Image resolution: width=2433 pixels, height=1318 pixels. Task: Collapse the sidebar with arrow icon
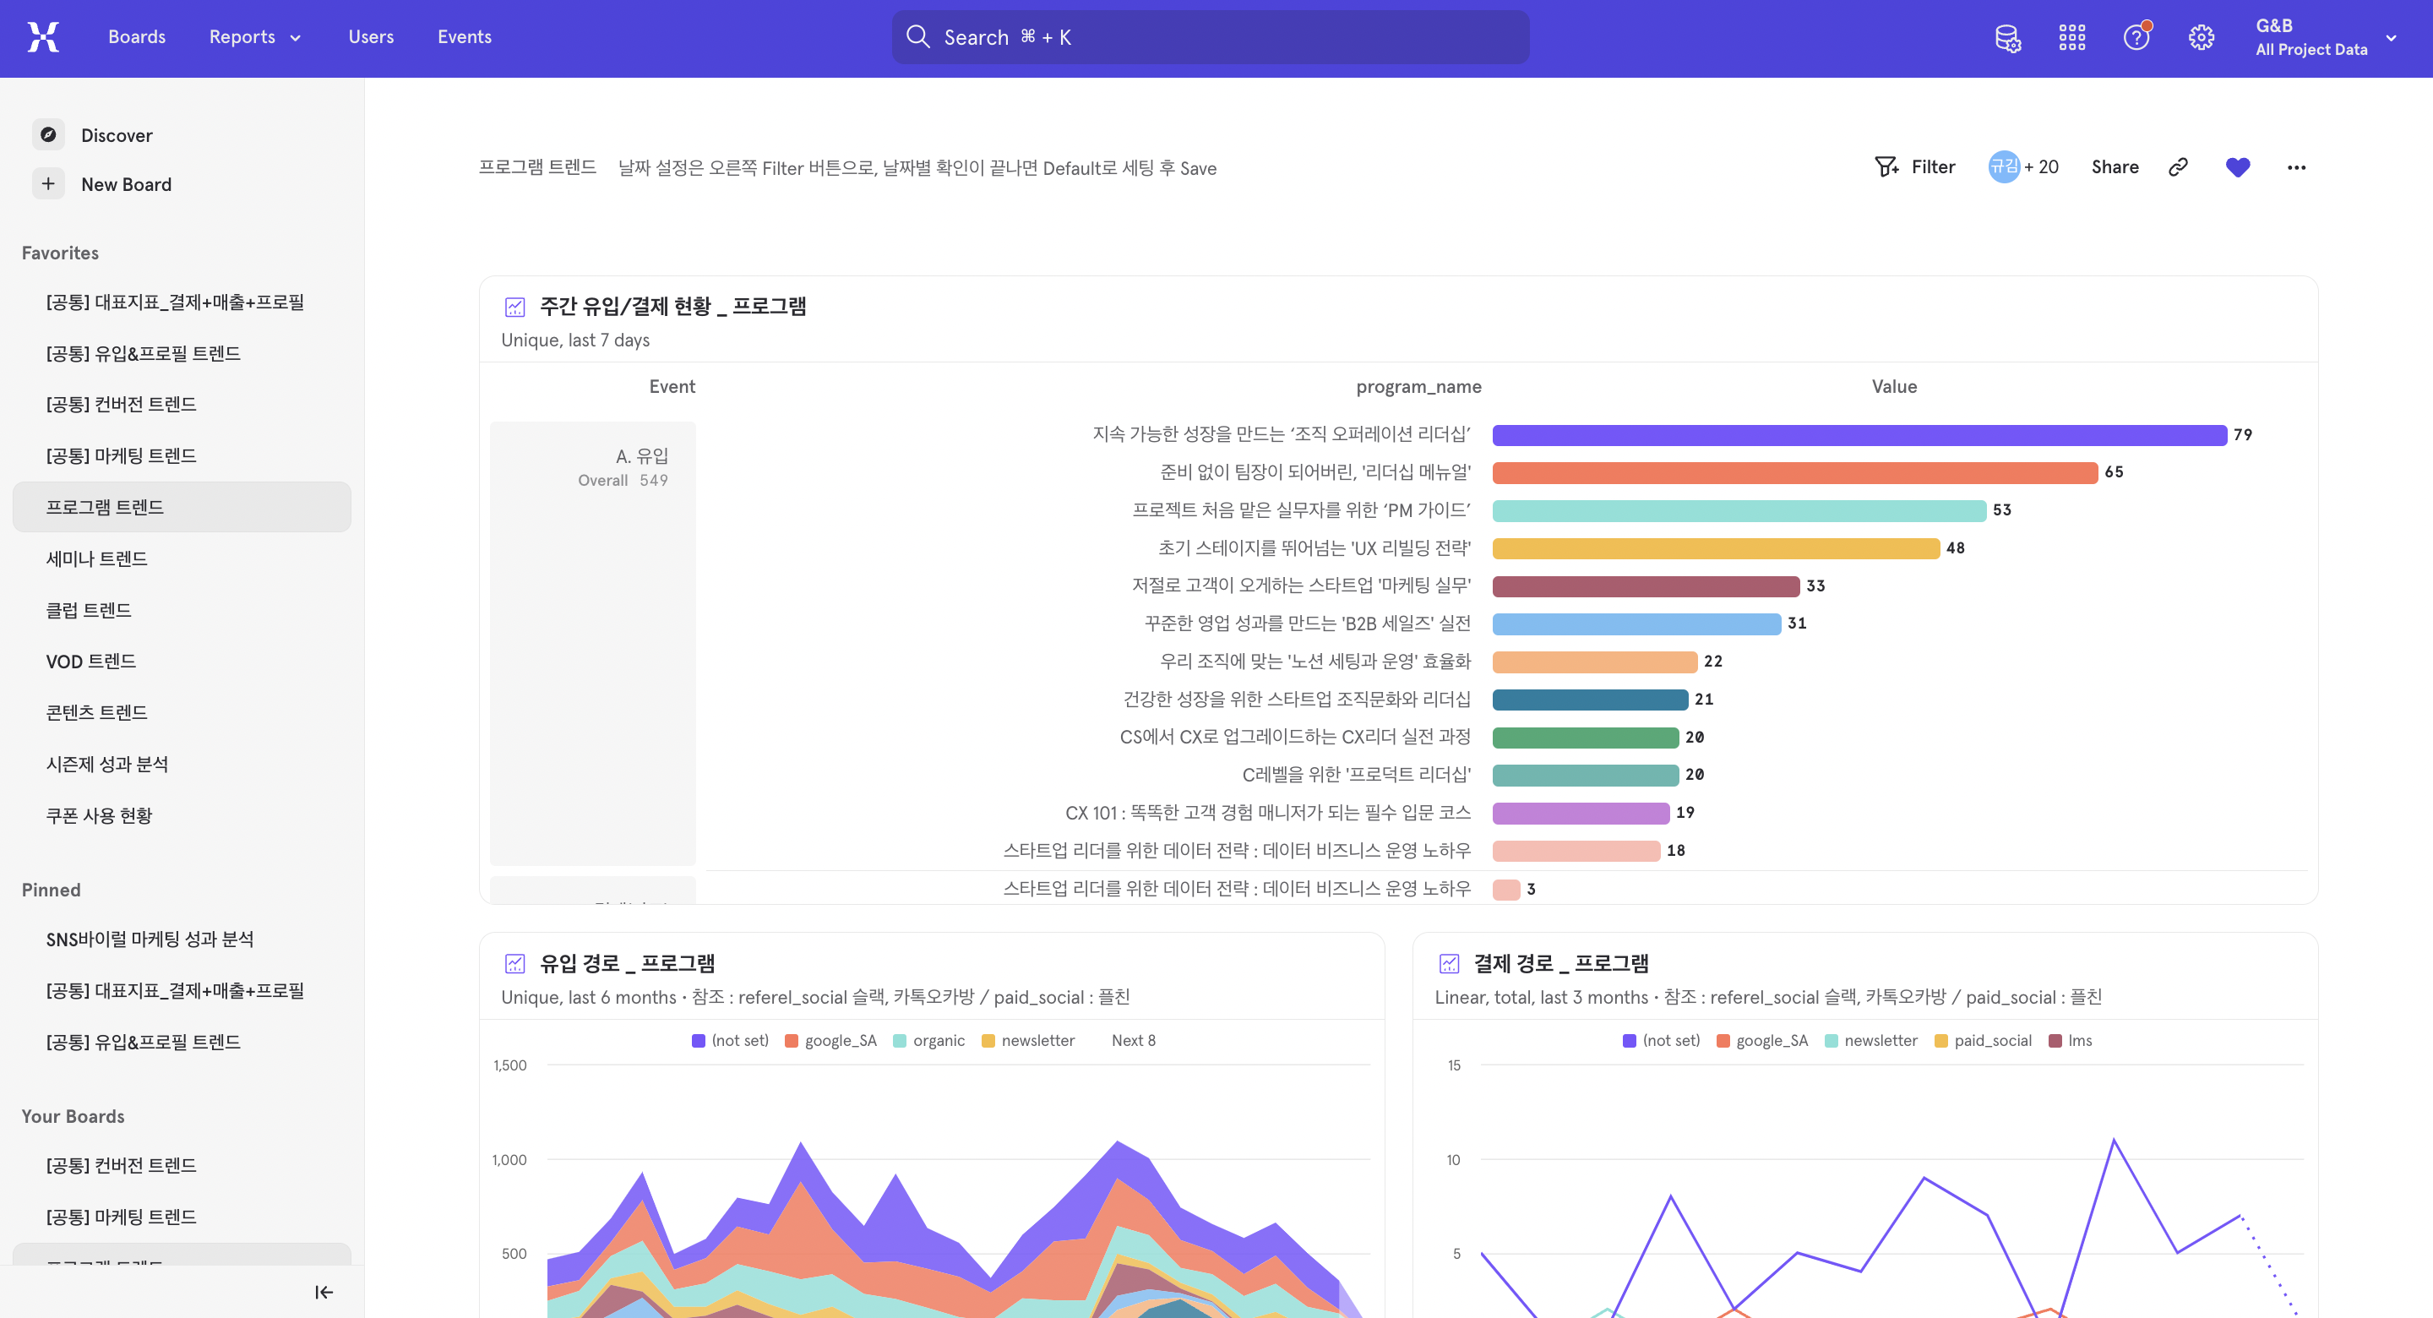tap(324, 1292)
